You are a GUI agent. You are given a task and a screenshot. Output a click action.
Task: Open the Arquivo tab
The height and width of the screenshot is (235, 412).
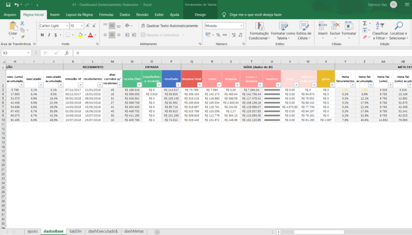pos(10,15)
